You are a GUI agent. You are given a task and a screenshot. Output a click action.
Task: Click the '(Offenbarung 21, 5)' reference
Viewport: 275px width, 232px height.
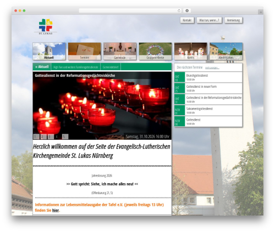[x=102, y=193]
